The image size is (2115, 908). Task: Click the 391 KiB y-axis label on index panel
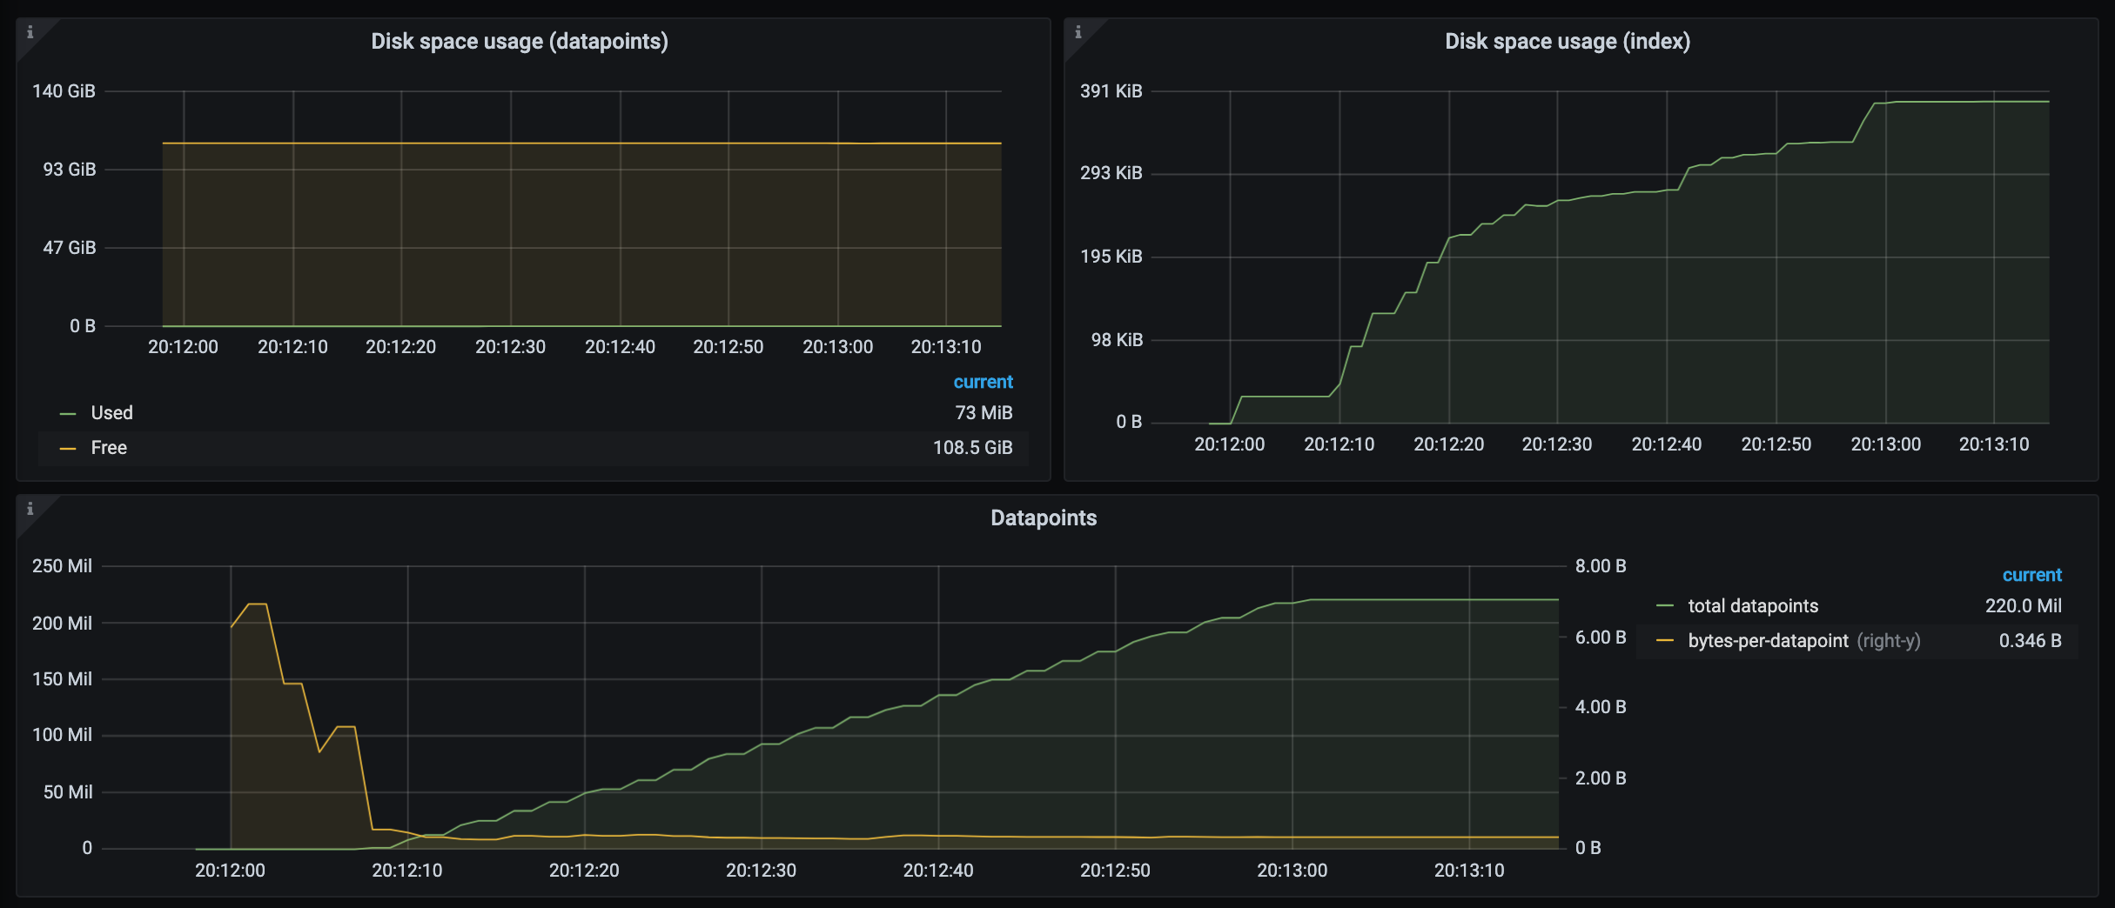coord(1113,90)
